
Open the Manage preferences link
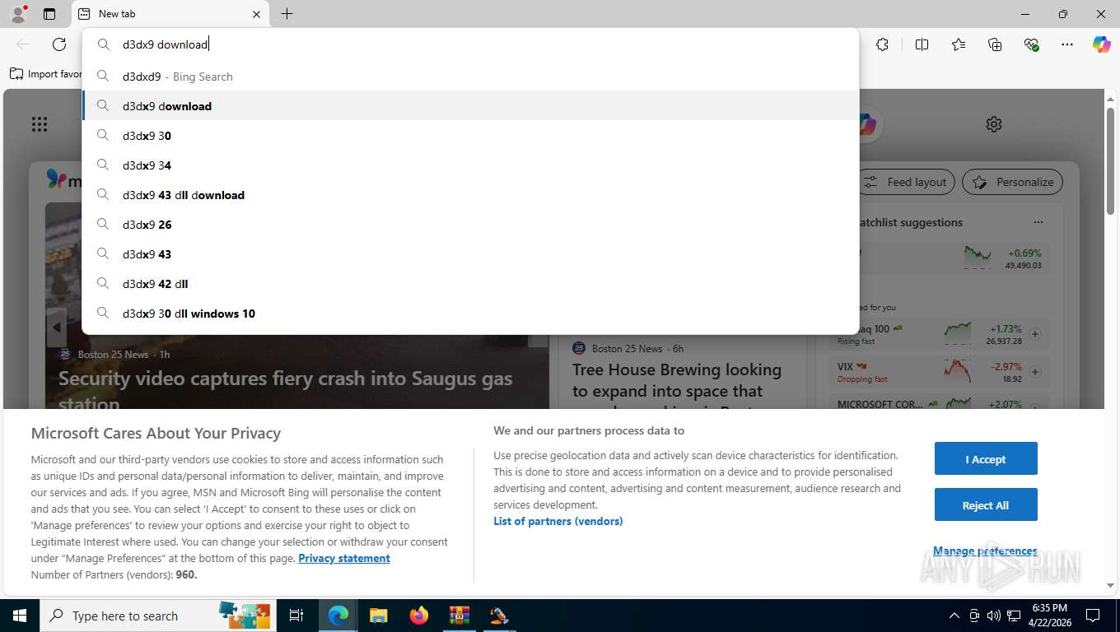[x=985, y=551]
